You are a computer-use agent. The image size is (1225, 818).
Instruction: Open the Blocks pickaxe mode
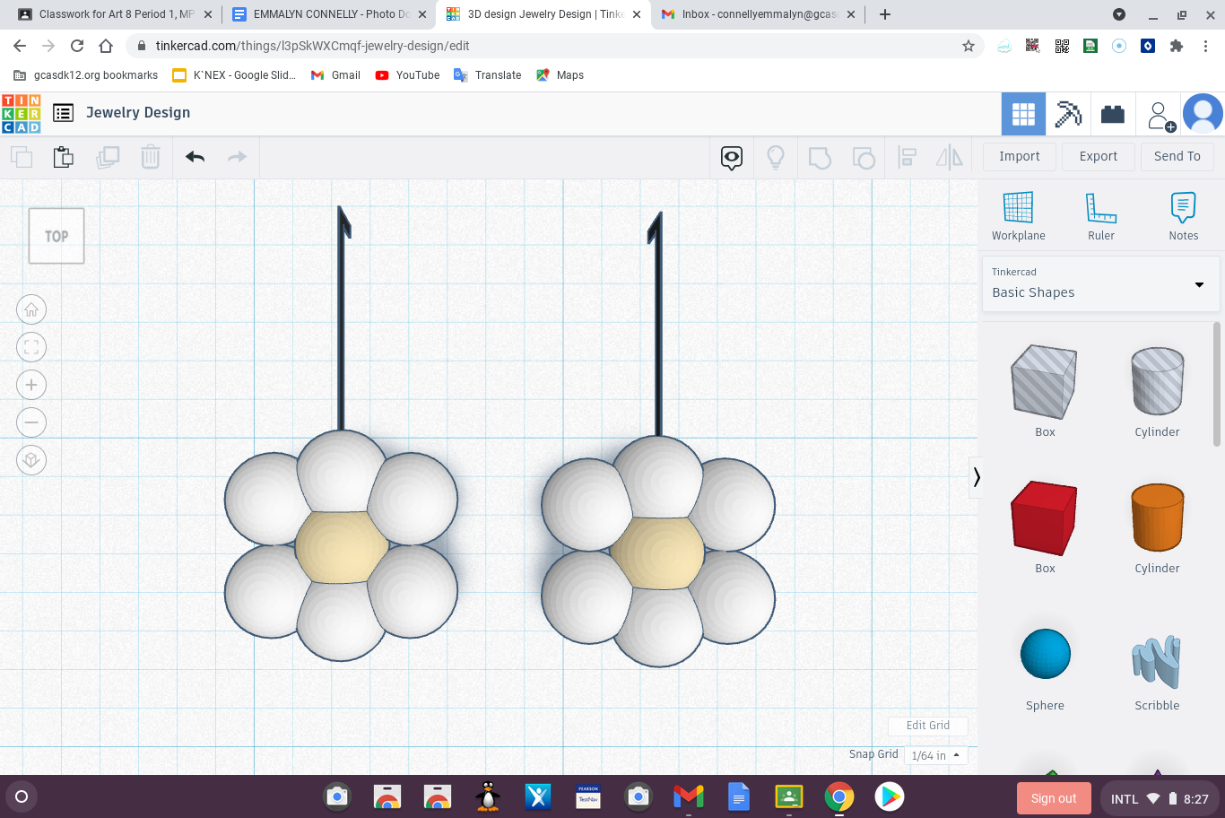pyautogui.click(x=1068, y=114)
